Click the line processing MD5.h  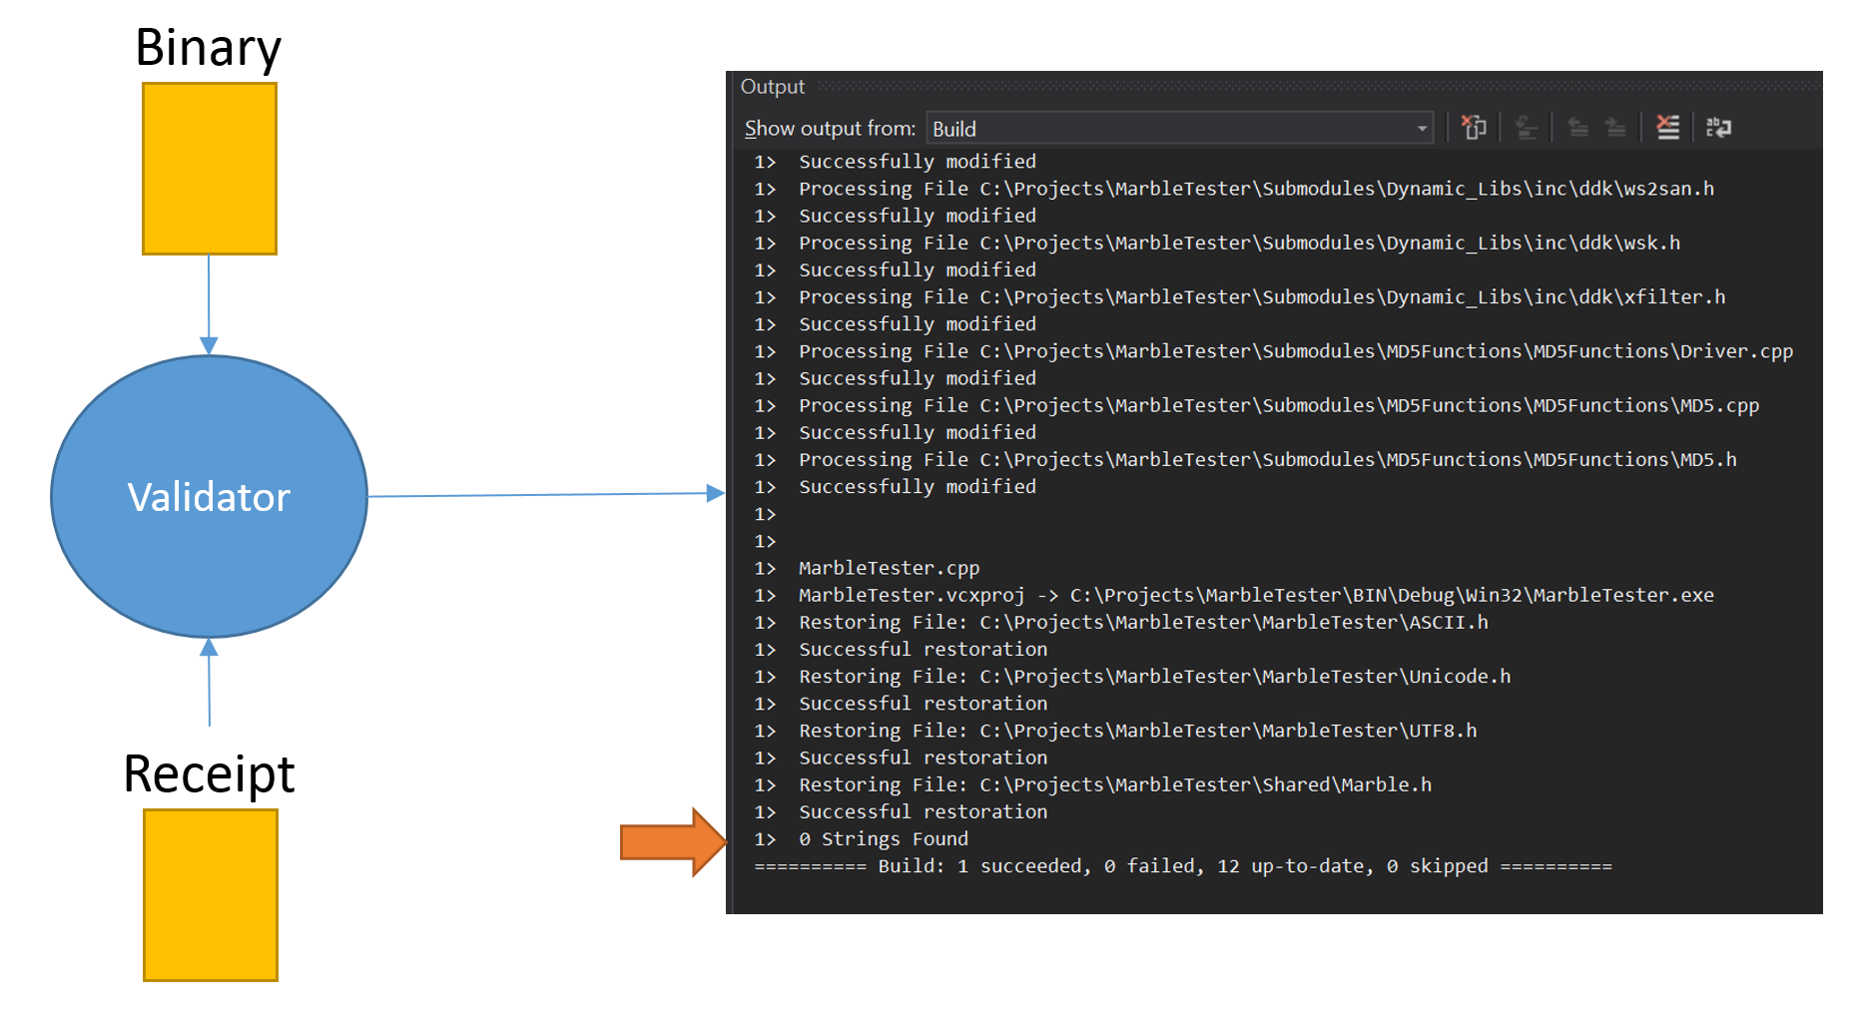1268,459
